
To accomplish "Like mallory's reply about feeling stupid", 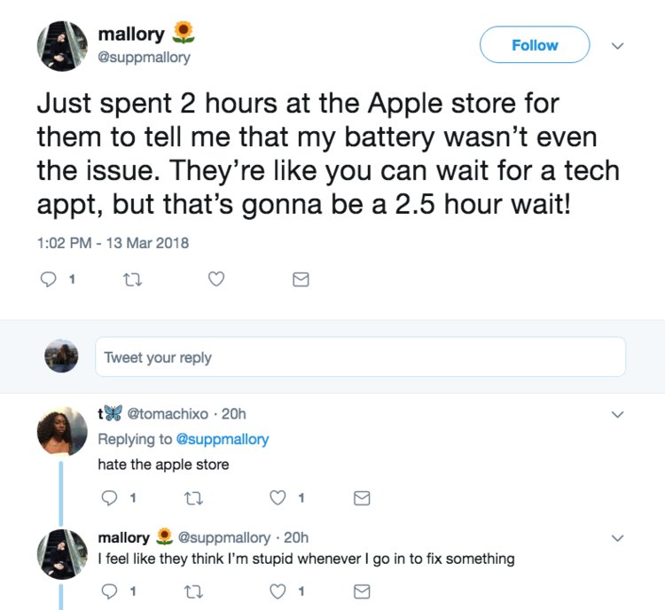I will click(x=278, y=590).
